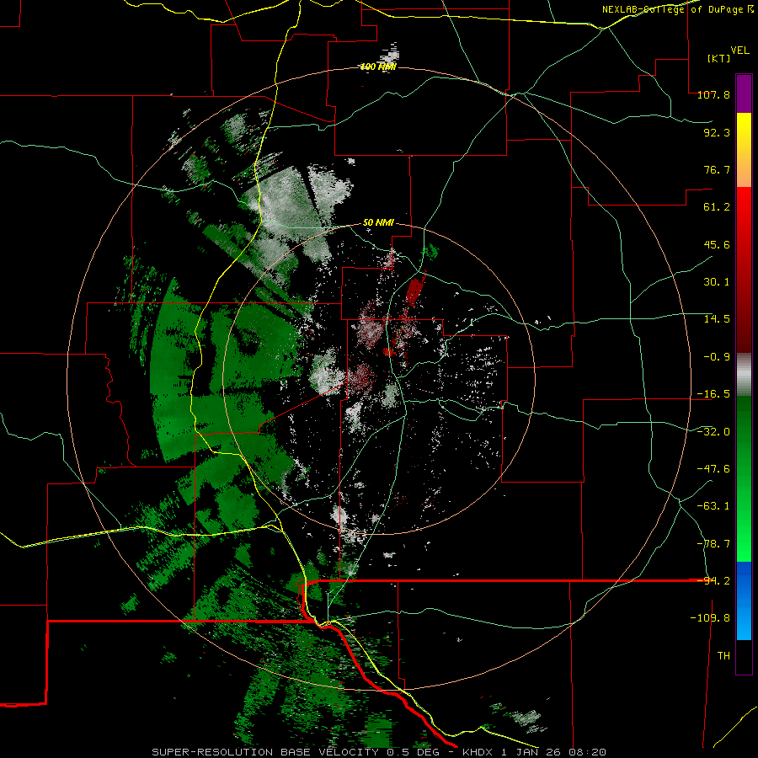Image resolution: width=758 pixels, height=758 pixels.
Task: Click the gray near-zero segment of the color bar
Action: click(744, 375)
